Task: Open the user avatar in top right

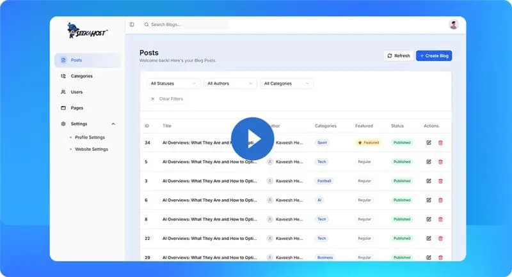Action: point(453,24)
